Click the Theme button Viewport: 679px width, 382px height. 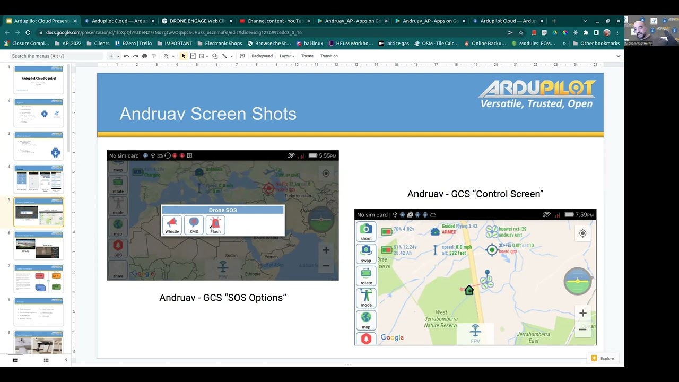pyautogui.click(x=307, y=56)
